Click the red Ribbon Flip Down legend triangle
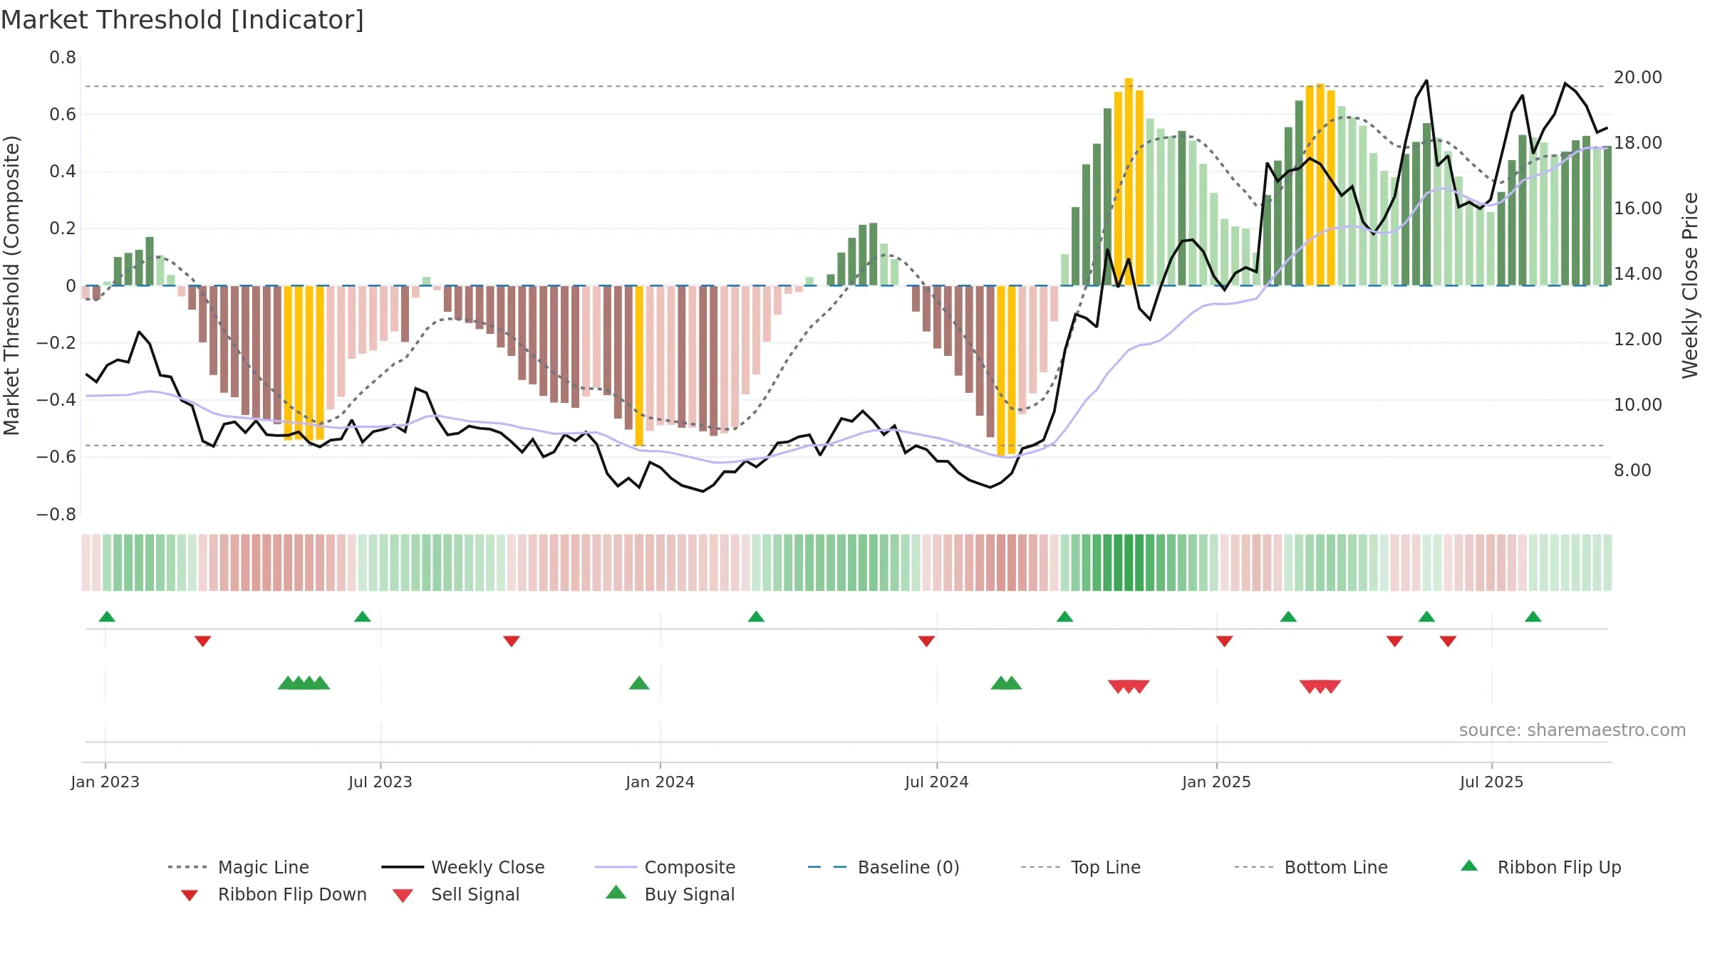The height and width of the screenshot is (961, 1710). click(190, 895)
